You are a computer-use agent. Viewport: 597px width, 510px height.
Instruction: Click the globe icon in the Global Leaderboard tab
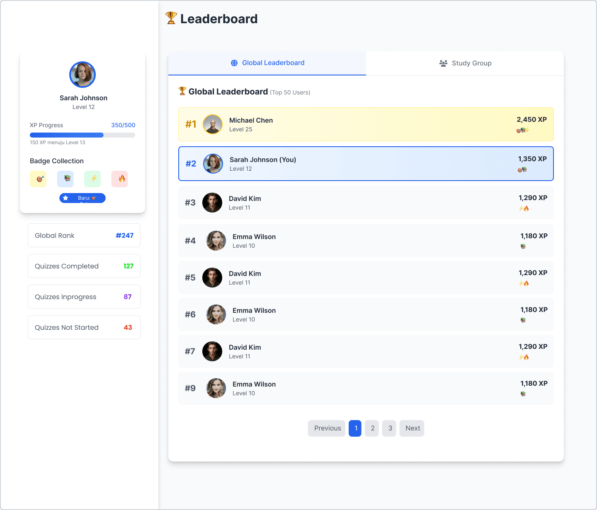tap(234, 63)
